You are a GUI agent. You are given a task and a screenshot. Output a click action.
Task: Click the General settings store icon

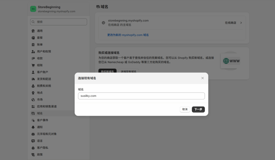(x=33, y=31)
